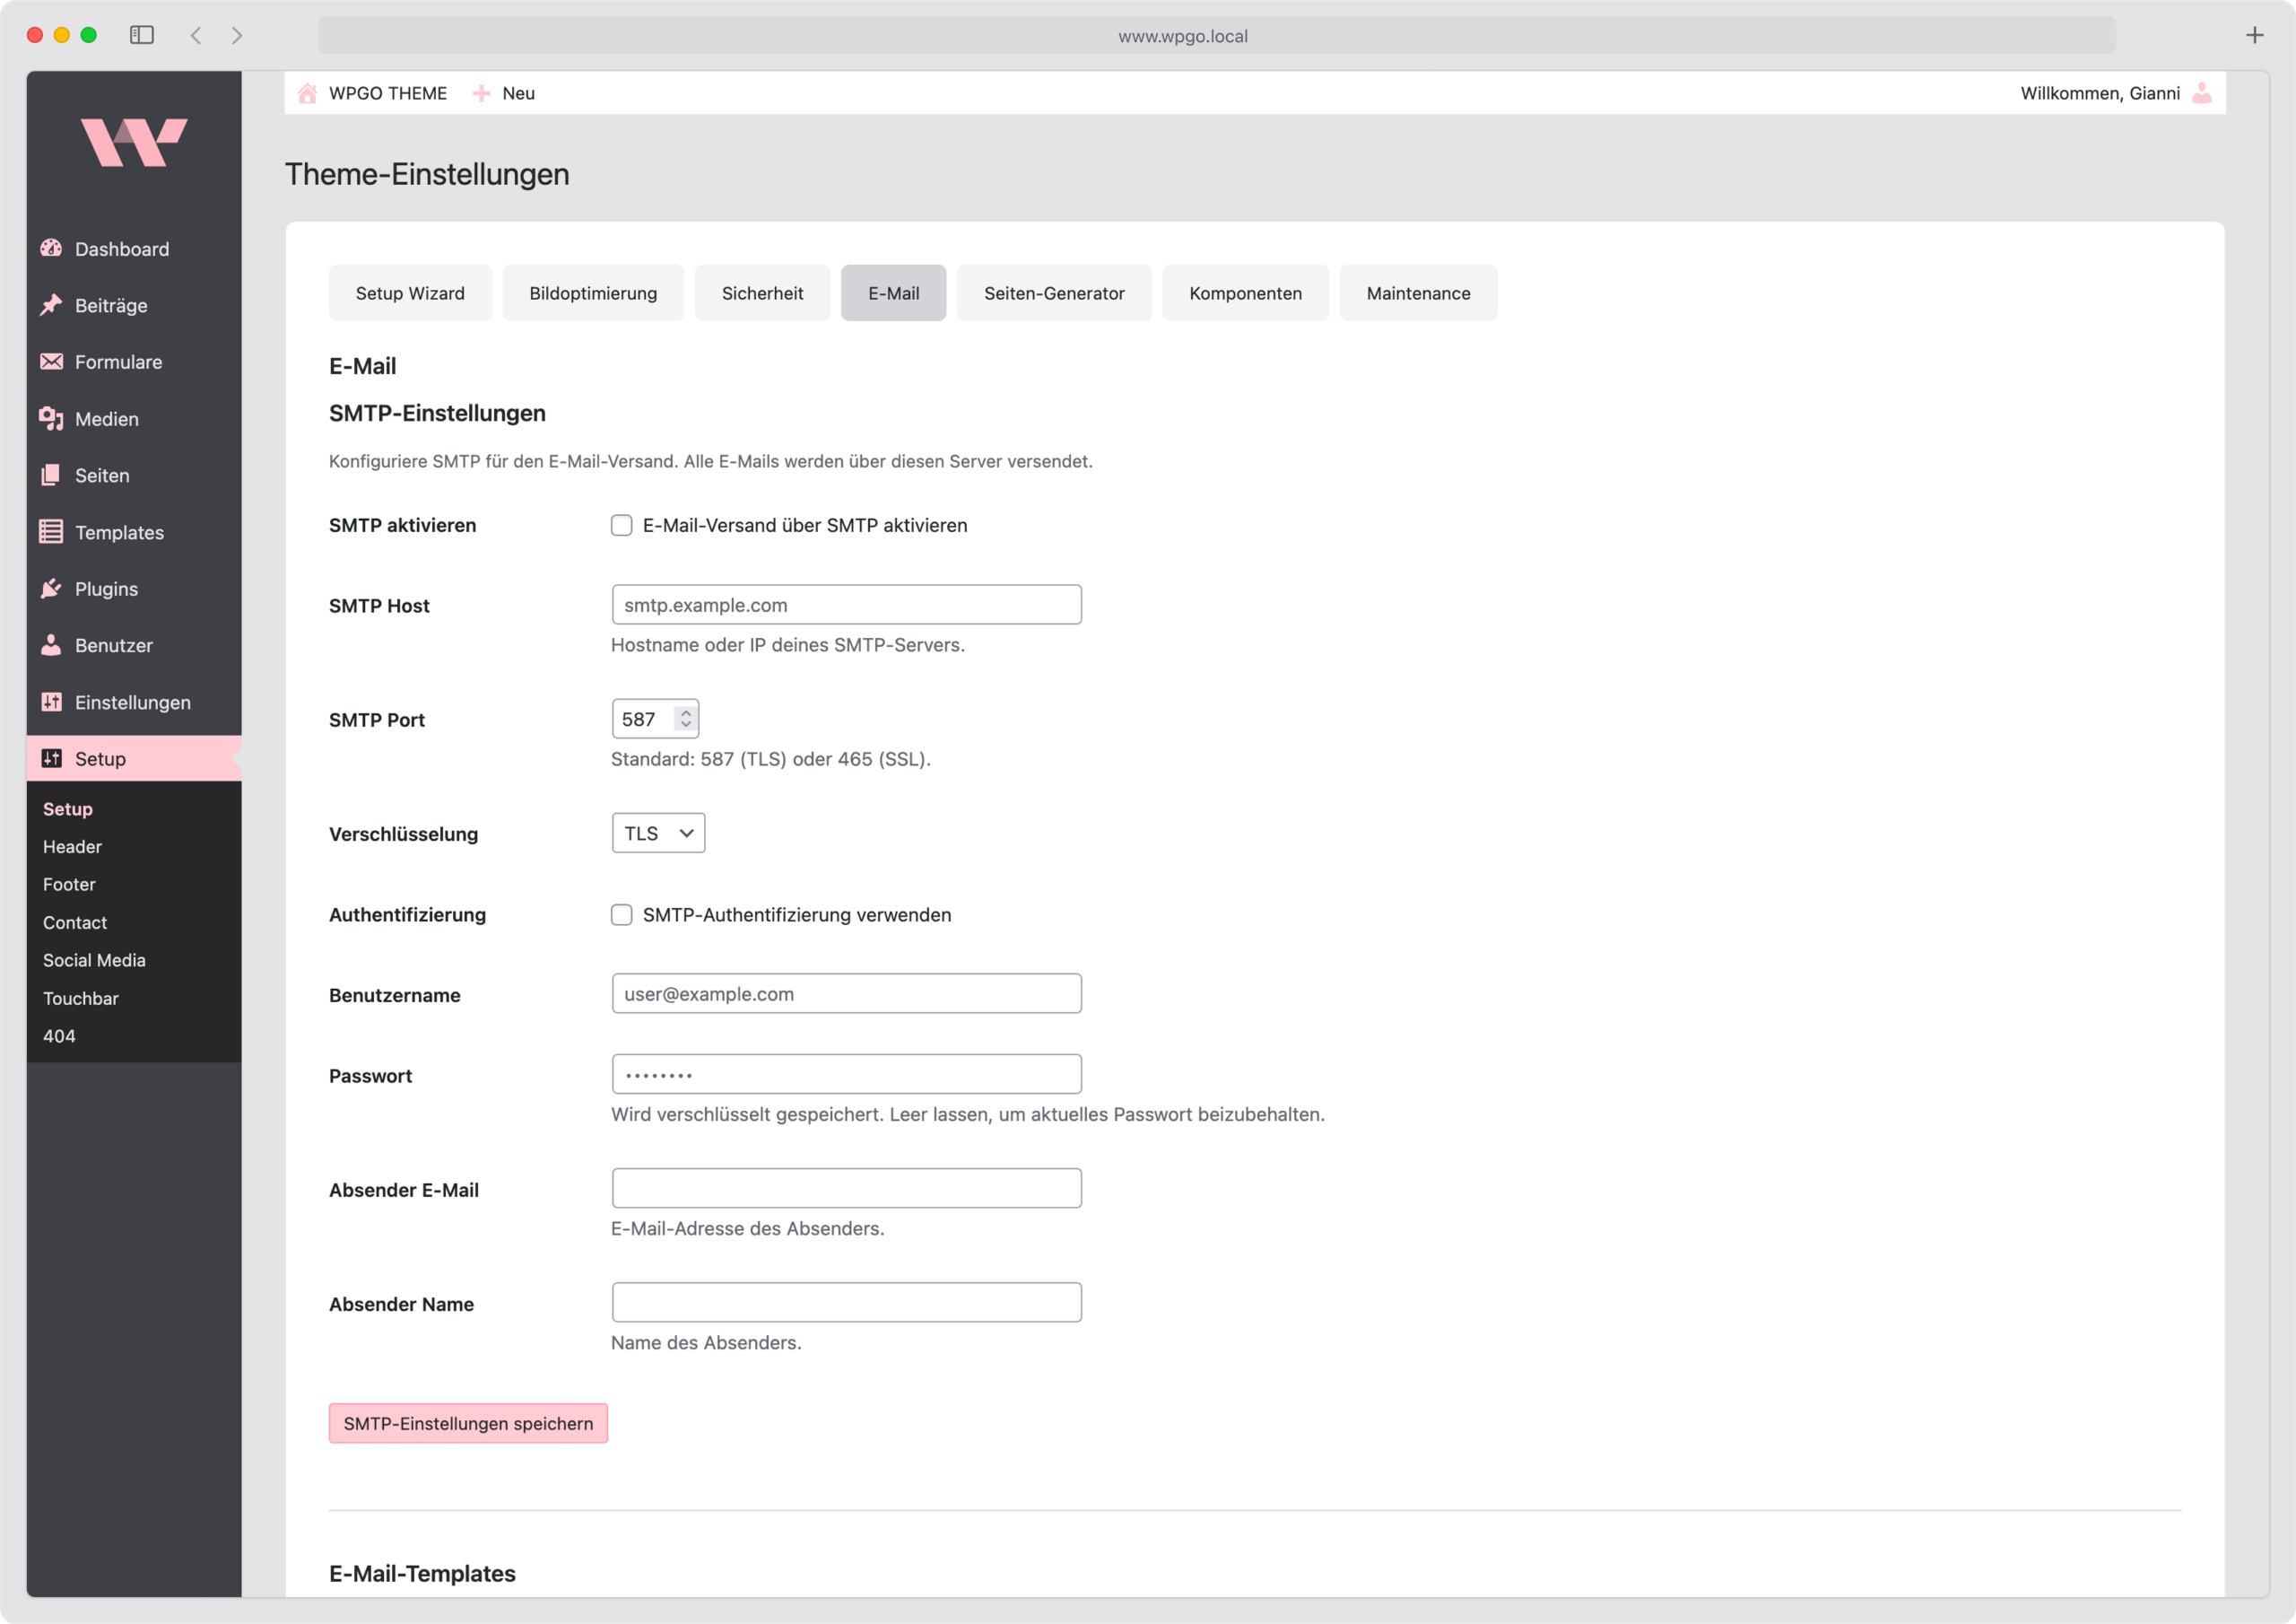Open the Maintenance tab
The height and width of the screenshot is (1624, 2296).
click(x=1418, y=292)
